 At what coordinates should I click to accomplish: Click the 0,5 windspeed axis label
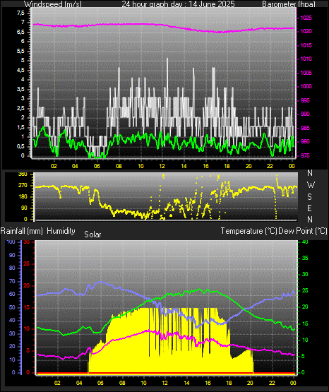(20, 146)
